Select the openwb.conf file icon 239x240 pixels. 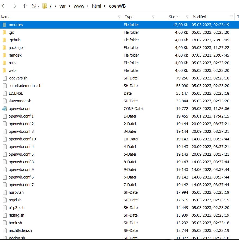point(4,109)
